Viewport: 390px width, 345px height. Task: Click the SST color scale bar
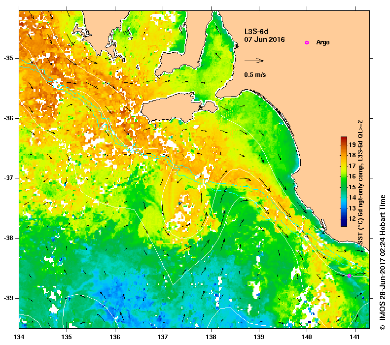(344, 181)
